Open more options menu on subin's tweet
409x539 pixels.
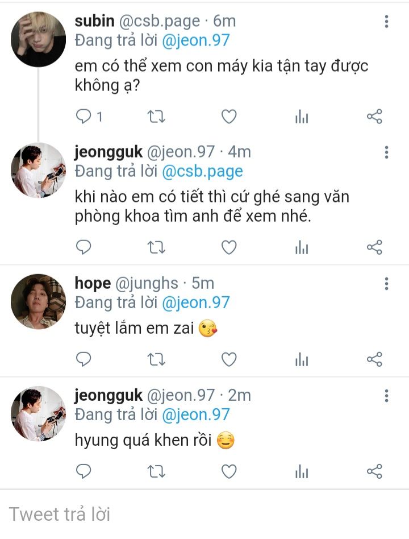click(386, 22)
